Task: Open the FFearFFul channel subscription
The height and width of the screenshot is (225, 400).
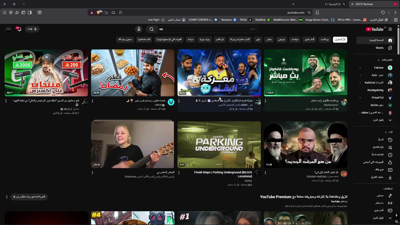Action: 375,97
